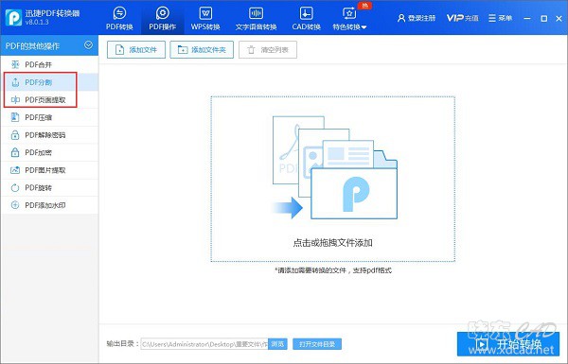Click the 添加文件夹 button

coord(202,49)
